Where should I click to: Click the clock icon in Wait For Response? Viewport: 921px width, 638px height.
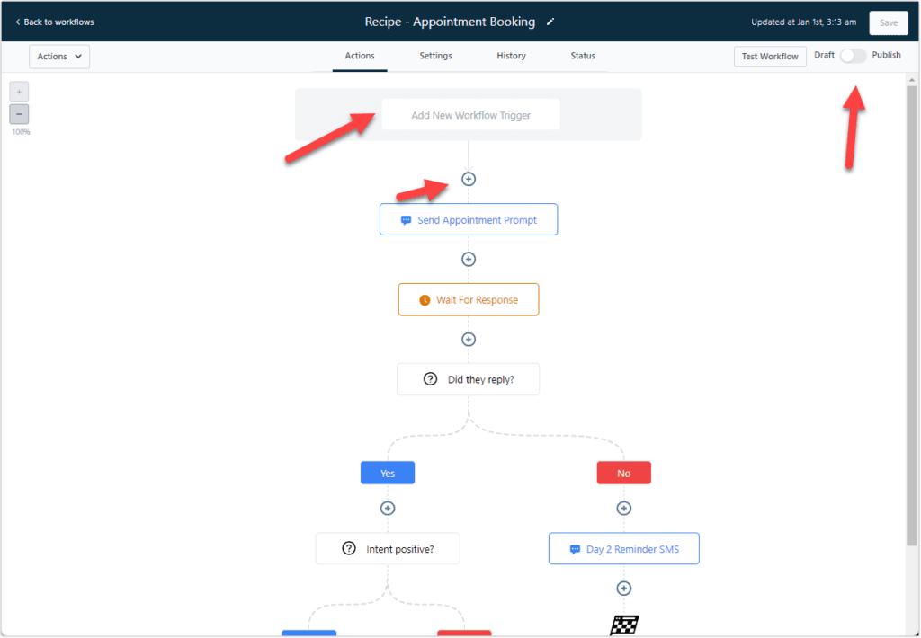coord(425,300)
